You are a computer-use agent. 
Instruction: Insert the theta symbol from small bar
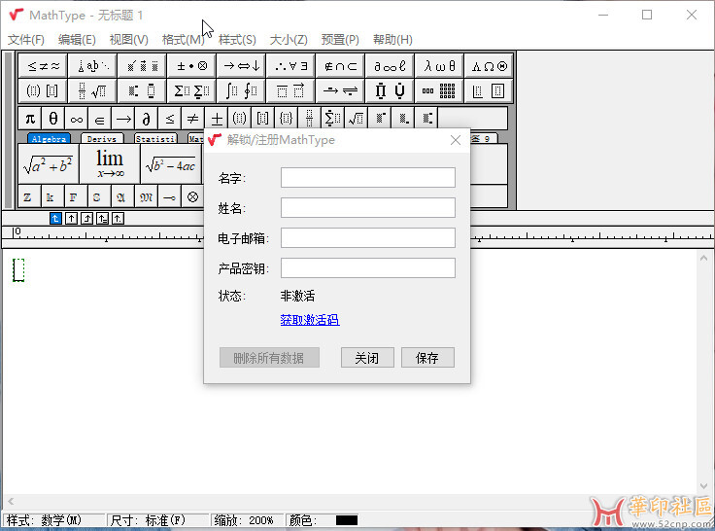53,119
